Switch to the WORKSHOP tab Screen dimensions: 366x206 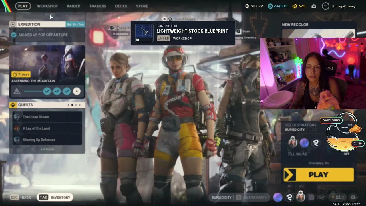47,6
